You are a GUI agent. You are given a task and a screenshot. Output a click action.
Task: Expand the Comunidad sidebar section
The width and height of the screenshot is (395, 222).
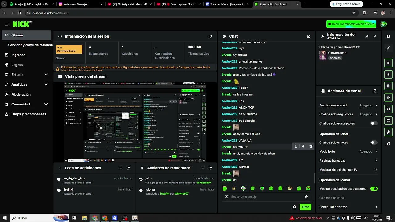(x=26, y=104)
